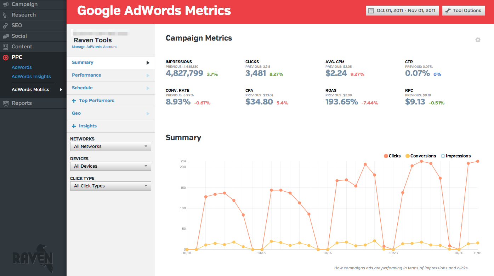Image resolution: width=494 pixels, height=276 pixels.
Task: Click the Raven Tools account name
Action: point(93,40)
